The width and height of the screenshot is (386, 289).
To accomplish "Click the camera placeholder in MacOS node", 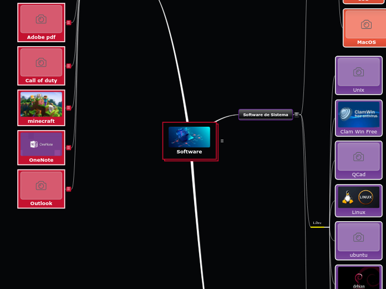I will point(366,24).
